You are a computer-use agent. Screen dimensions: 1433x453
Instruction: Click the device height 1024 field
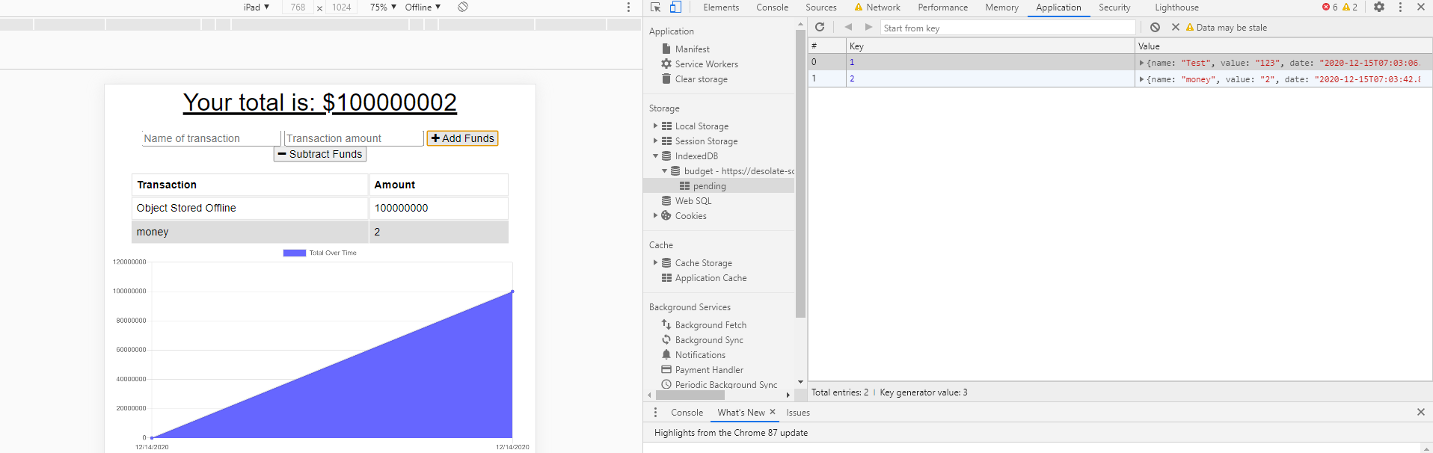click(342, 7)
